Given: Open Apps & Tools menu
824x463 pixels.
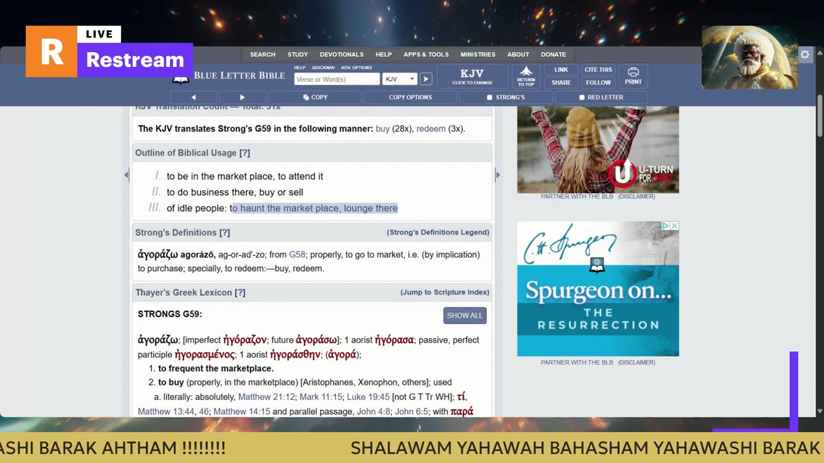Looking at the screenshot, I should (426, 55).
